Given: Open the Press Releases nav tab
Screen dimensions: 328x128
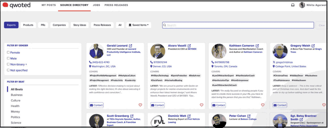Looking at the screenshot, I should (x=116, y=5).
